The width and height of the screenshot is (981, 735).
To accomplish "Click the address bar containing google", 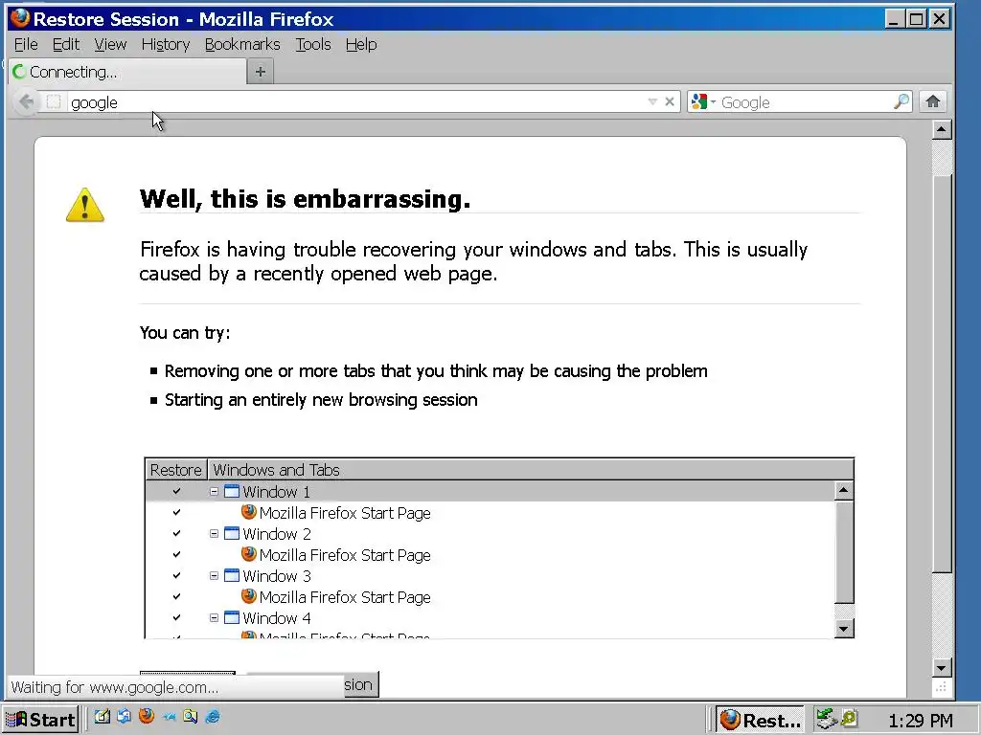I will pos(356,101).
